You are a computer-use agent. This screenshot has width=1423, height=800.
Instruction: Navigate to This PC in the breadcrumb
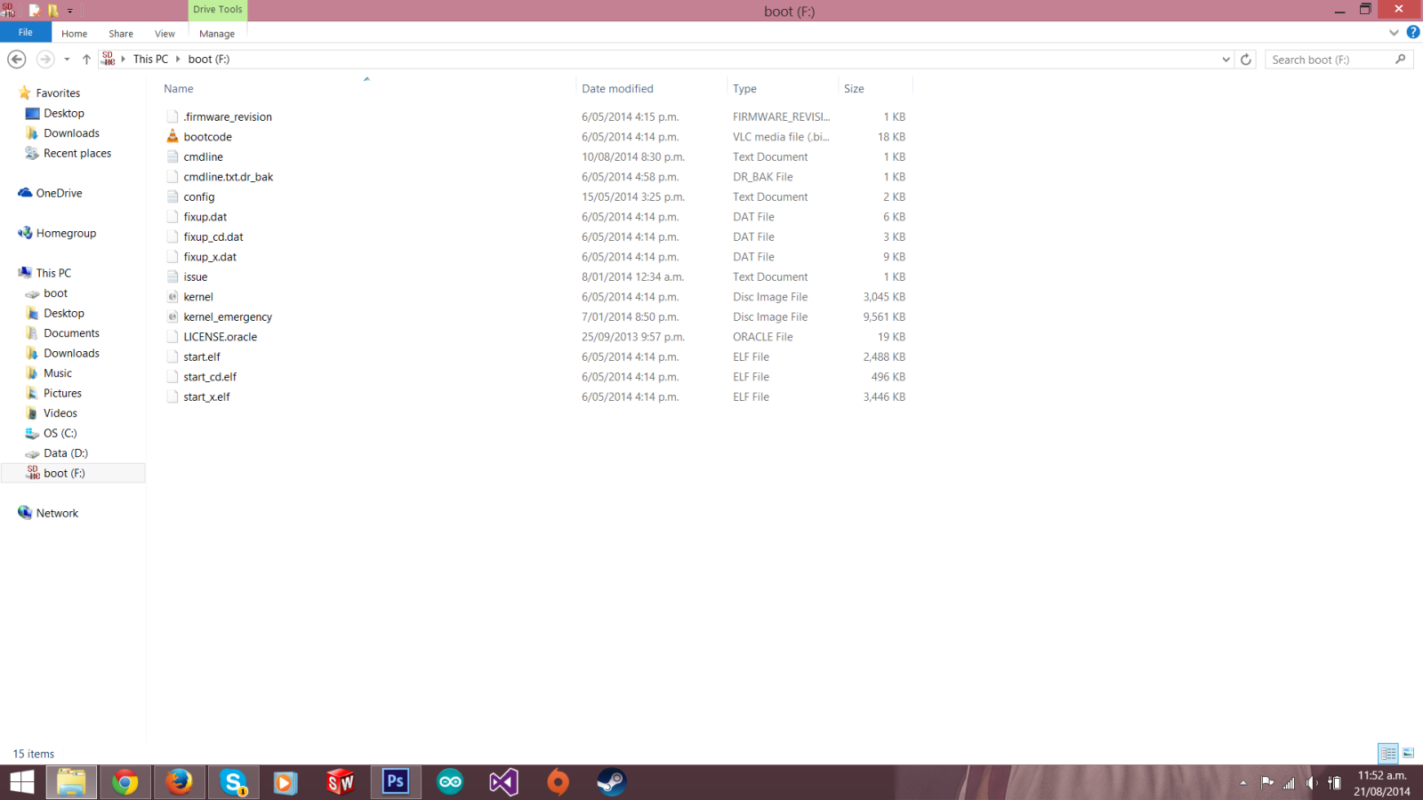pyautogui.click(x=150, y=60)
